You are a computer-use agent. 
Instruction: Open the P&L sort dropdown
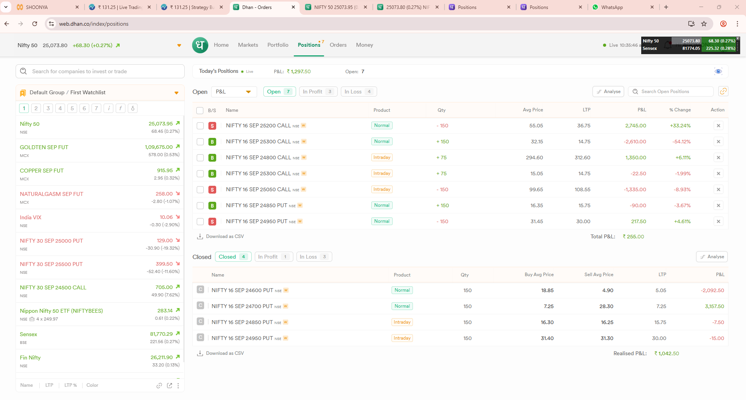coord(234,92)
